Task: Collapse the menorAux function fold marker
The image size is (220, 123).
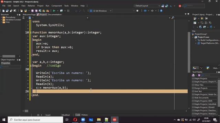Action: click(31, 32)
